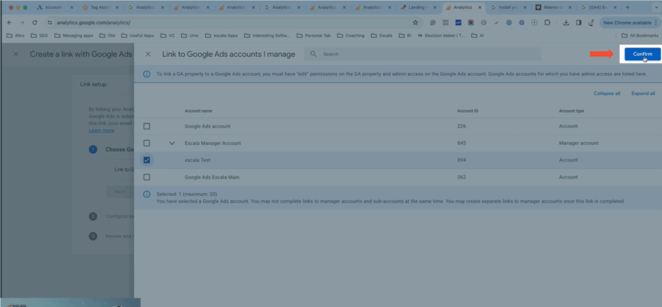Click account ID 226
The image size is (662, 307).
tap(461, 126)
